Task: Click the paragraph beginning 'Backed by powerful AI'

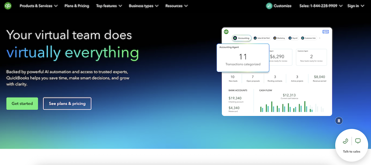Action: [x=68, y=78]
